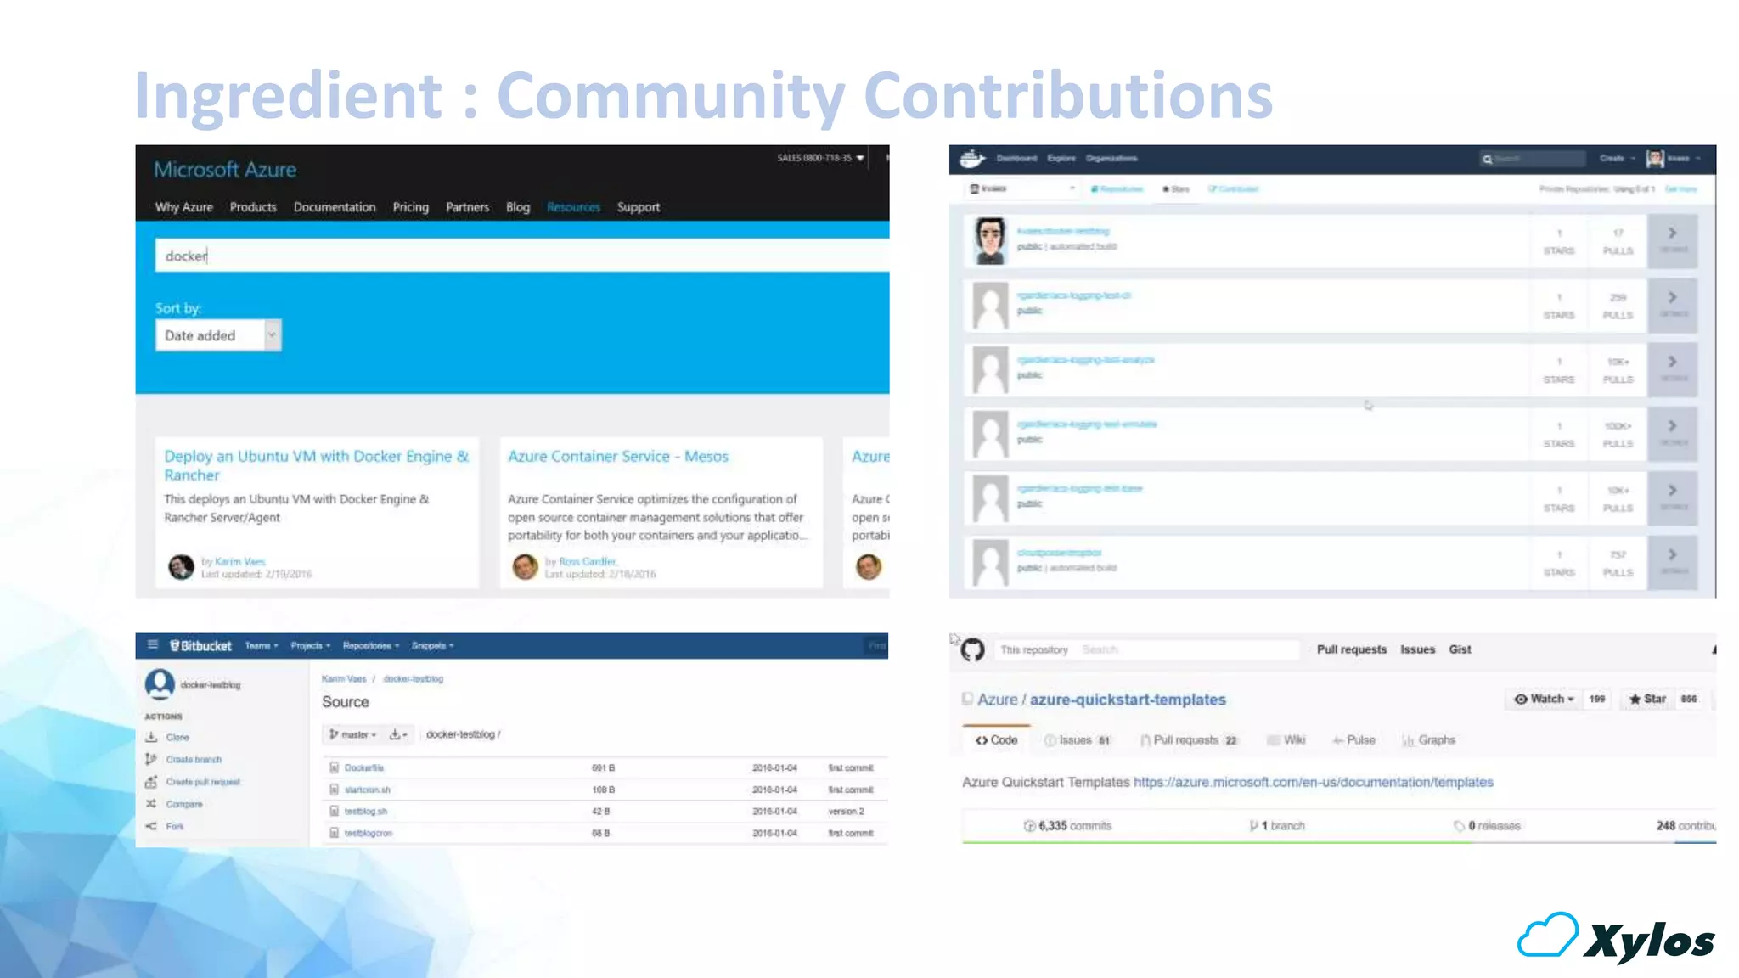
Task: Click the Create pull request icon in Bitbucket
Action: 151,781
